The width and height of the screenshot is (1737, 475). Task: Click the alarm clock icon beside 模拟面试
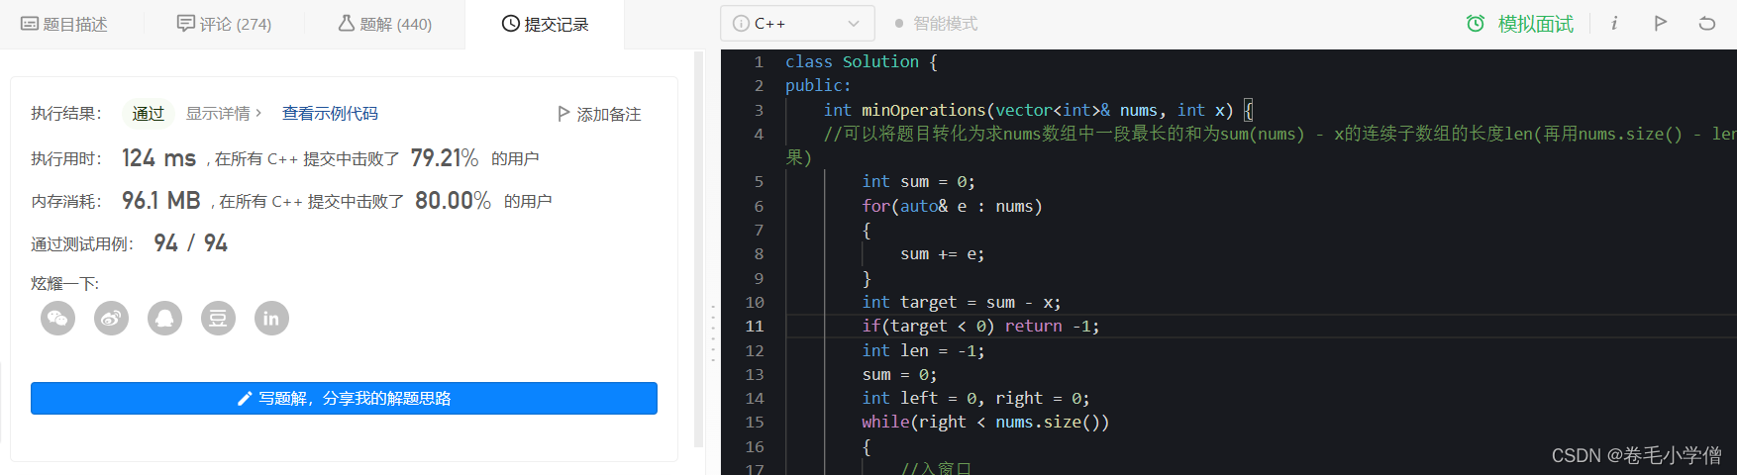tap(1476, 23)
